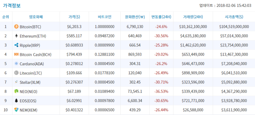This screenshot has height=115, width=255.
Task: Click NEM volume $26,588,000
Action: point(193,110)
